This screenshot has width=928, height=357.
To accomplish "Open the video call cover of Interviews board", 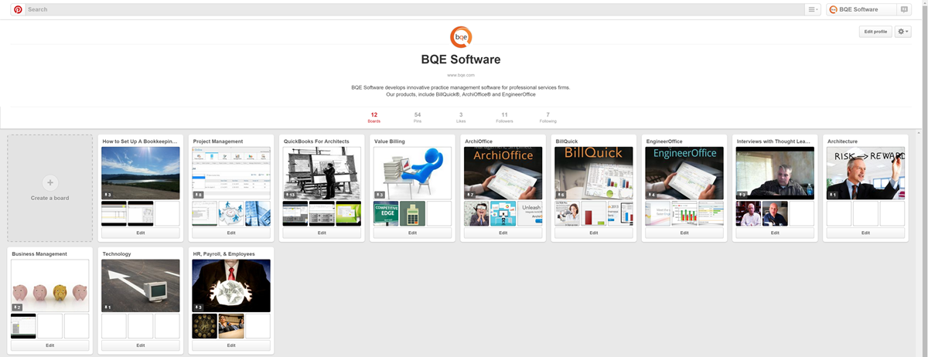I will tap(775, 173).
